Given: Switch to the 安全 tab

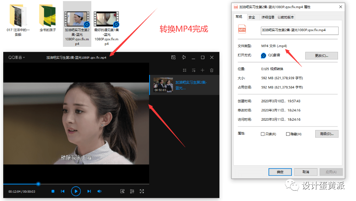Looking at the screenshot, I should 252,17.
